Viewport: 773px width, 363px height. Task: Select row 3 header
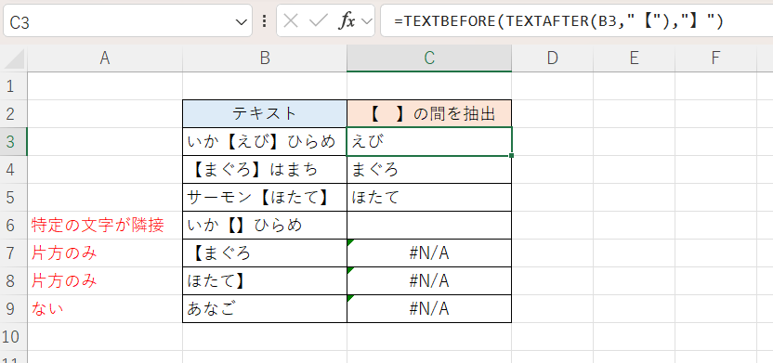pyautogui.click(x=13, y=142)
